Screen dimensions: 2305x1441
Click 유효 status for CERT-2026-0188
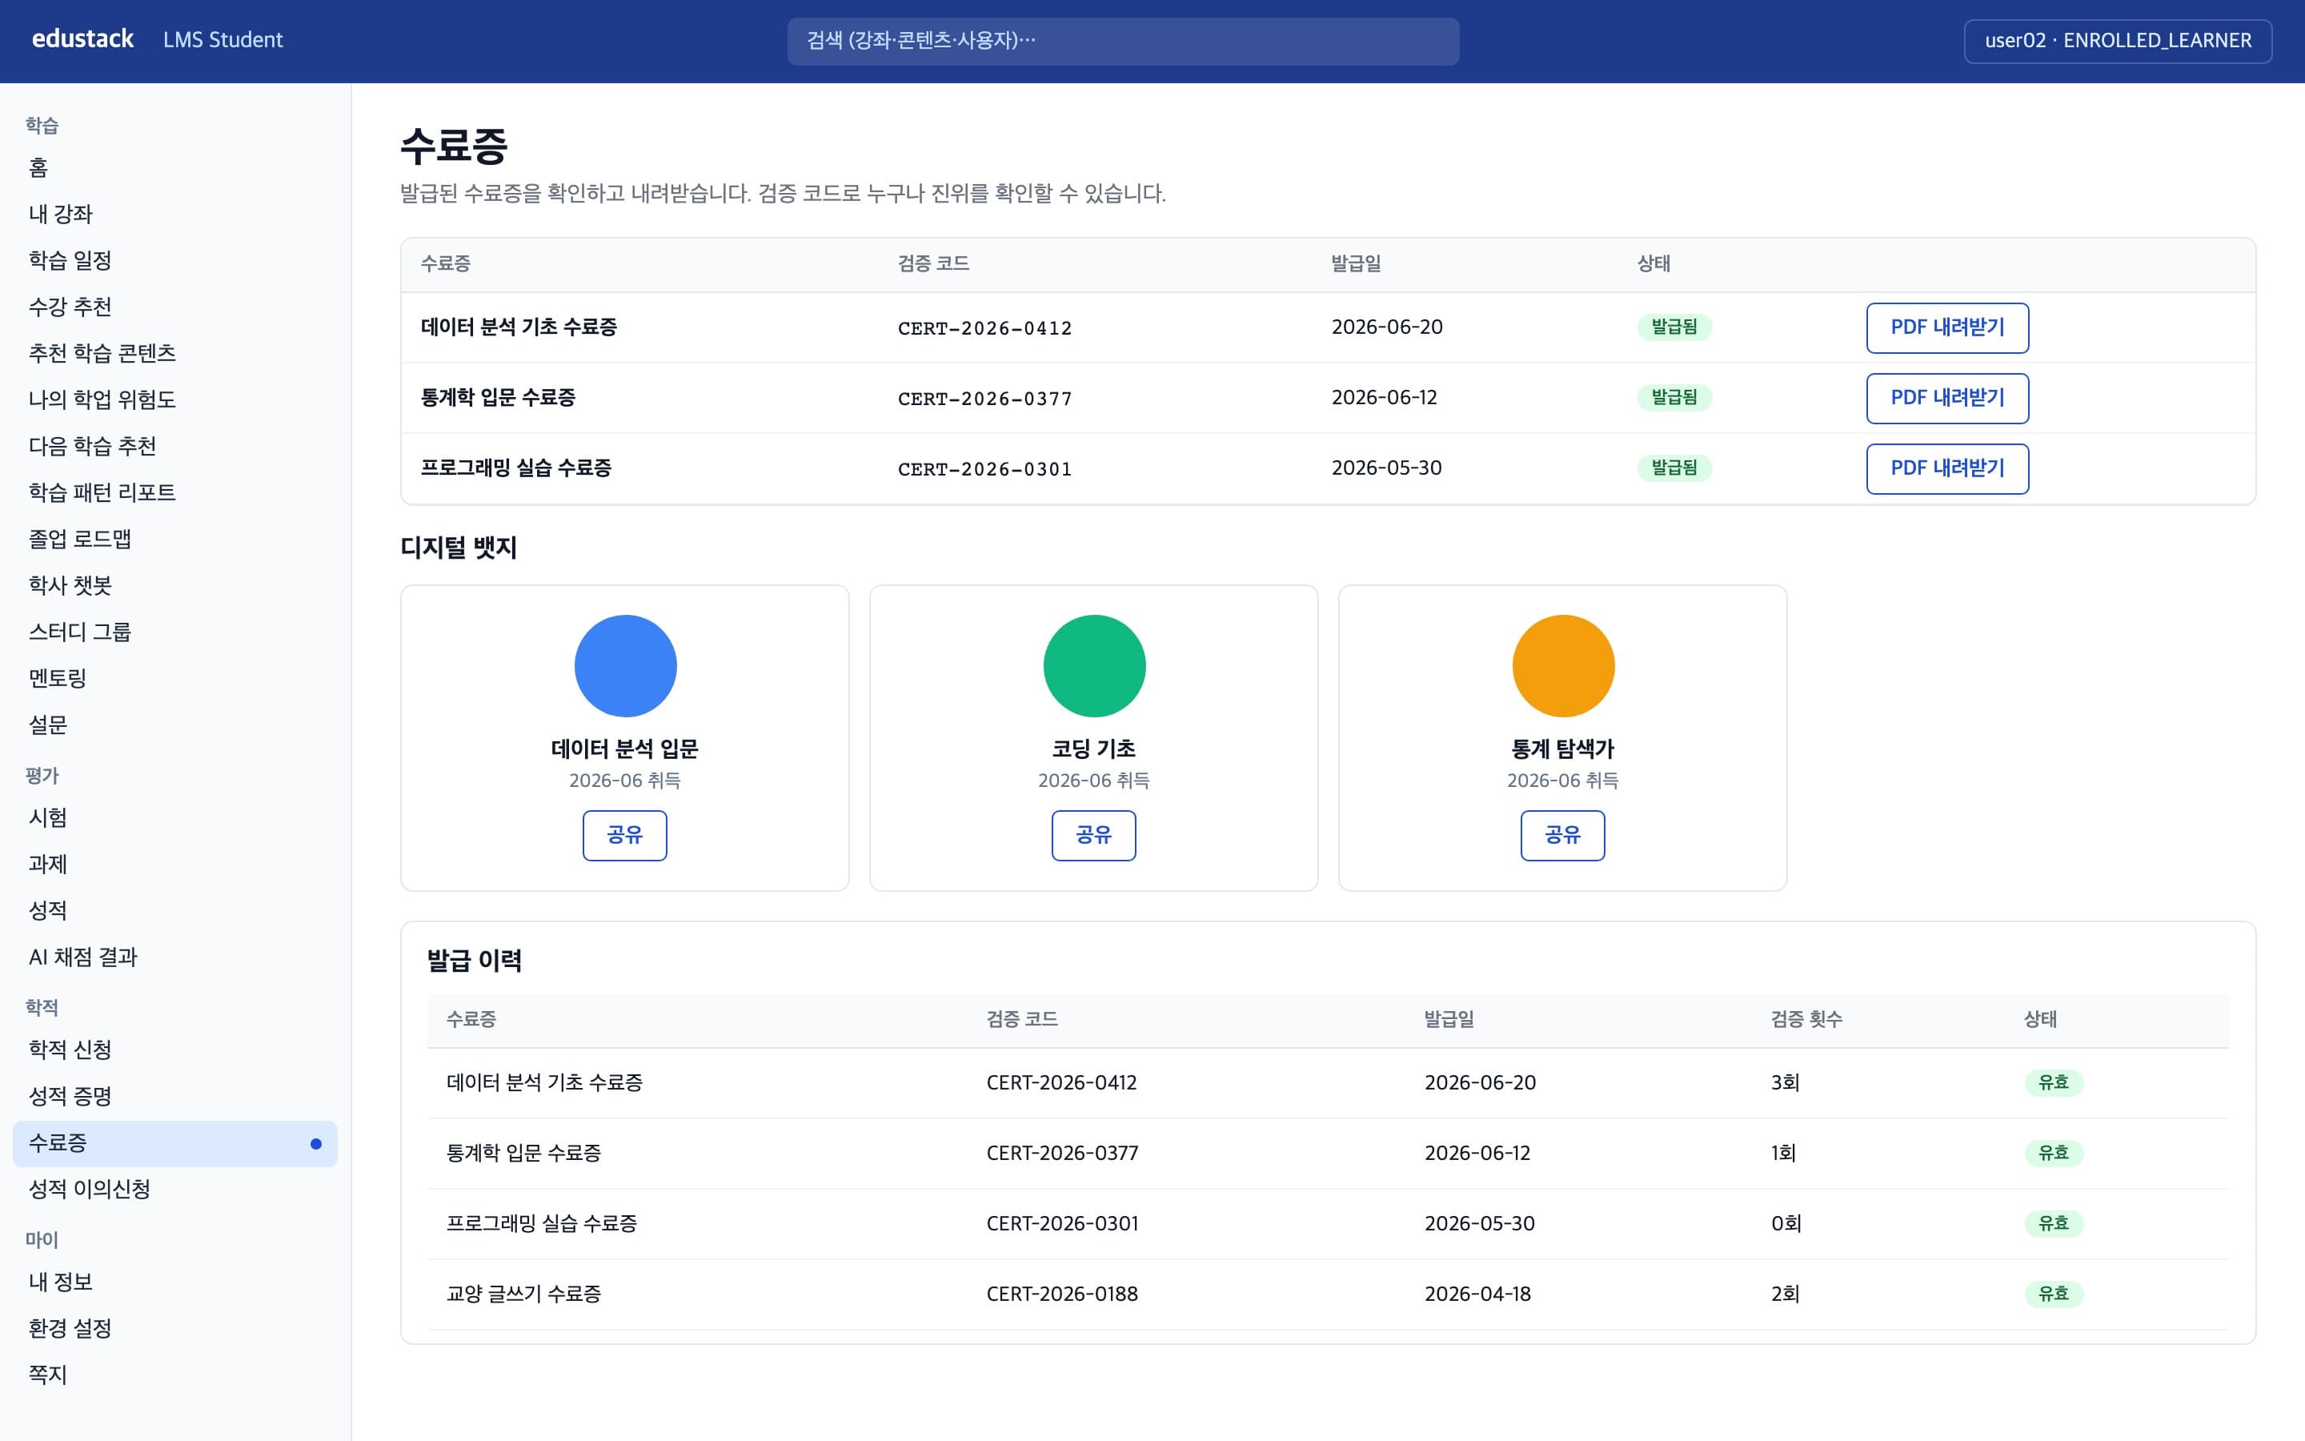(x=2054, y=1294)
